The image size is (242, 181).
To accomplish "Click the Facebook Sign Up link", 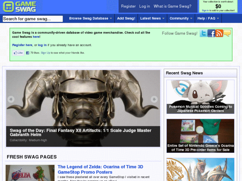I will (x=46, y=53).
